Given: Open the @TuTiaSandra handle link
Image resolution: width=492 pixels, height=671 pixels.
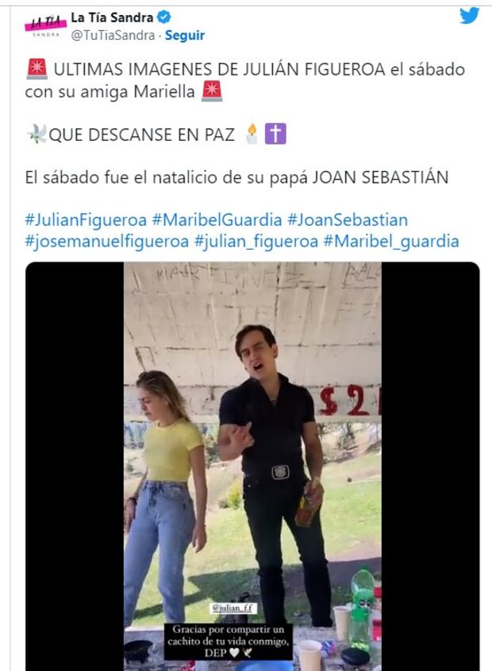Looking at the screenshot, I should (113, 35).
